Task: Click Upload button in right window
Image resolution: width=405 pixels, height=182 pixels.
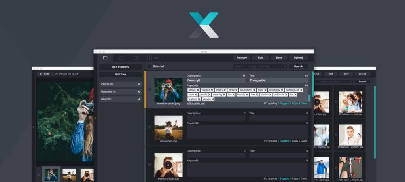Action: [x=362, y=74]
